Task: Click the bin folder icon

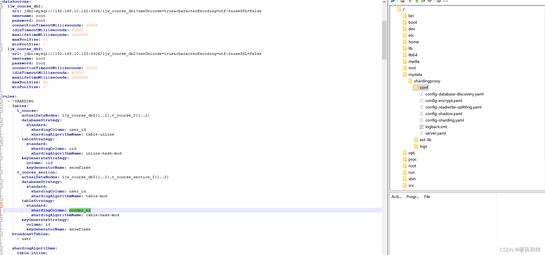Action: 405,16
